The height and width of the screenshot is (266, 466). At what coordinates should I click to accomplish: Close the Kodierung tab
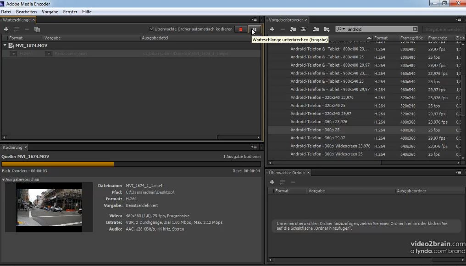tap(26, 147)
